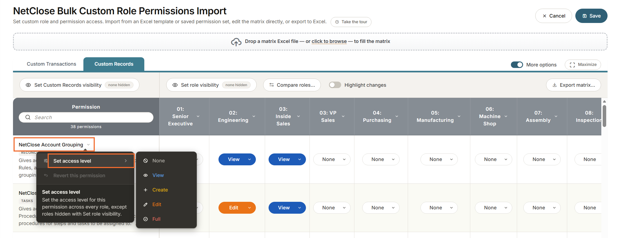Click the undo icon beside Revert this permission
Image resolution: width=620 pixels, height=238 pixels.
tap(46, 176)
